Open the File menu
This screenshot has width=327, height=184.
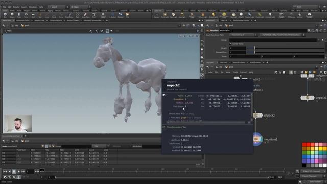(x=4, y=7)
